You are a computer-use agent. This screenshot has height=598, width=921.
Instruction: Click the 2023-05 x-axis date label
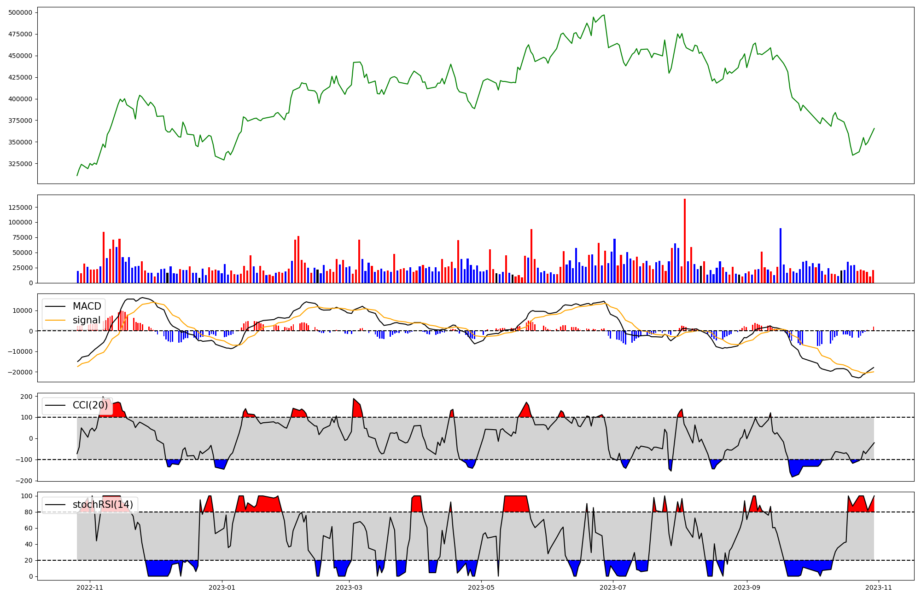[481, 587]
